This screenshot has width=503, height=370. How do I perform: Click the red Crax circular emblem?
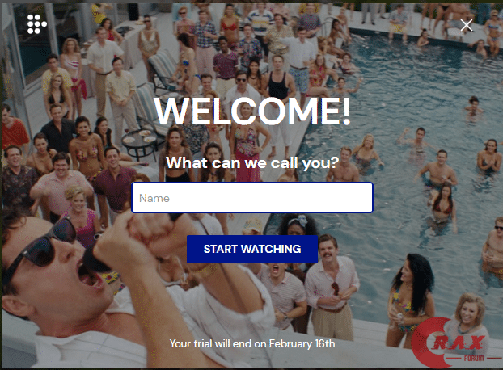(430, 343)
